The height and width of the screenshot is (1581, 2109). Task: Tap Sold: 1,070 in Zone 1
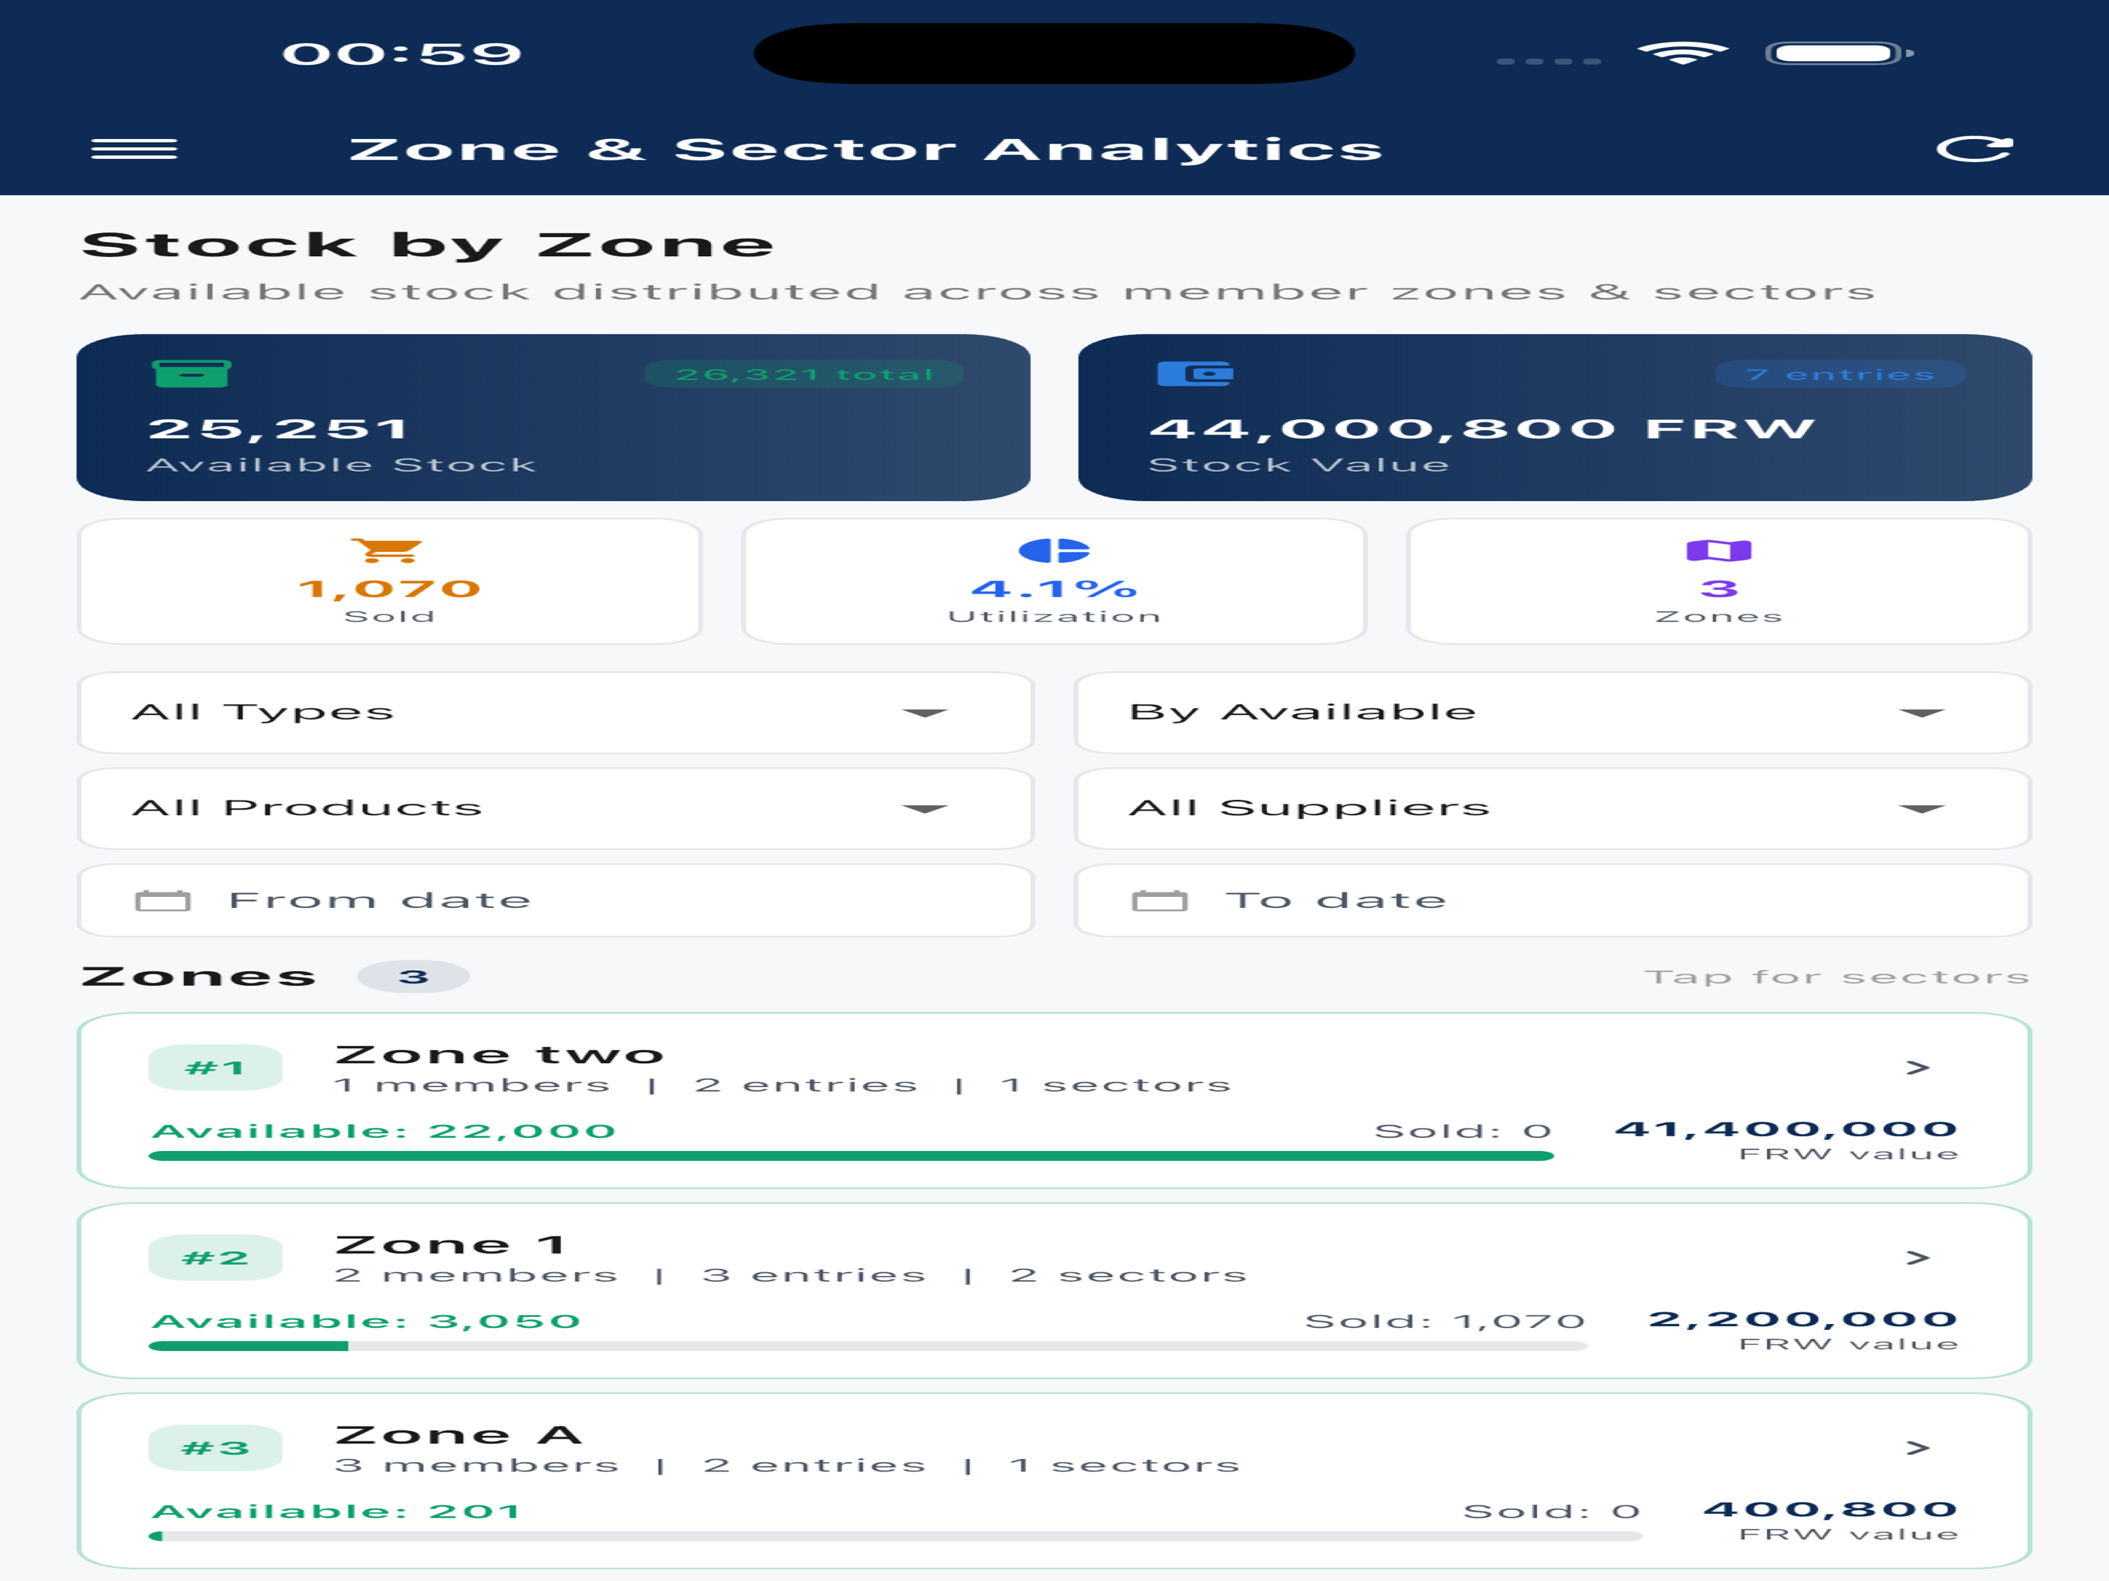point(1445,1322)
